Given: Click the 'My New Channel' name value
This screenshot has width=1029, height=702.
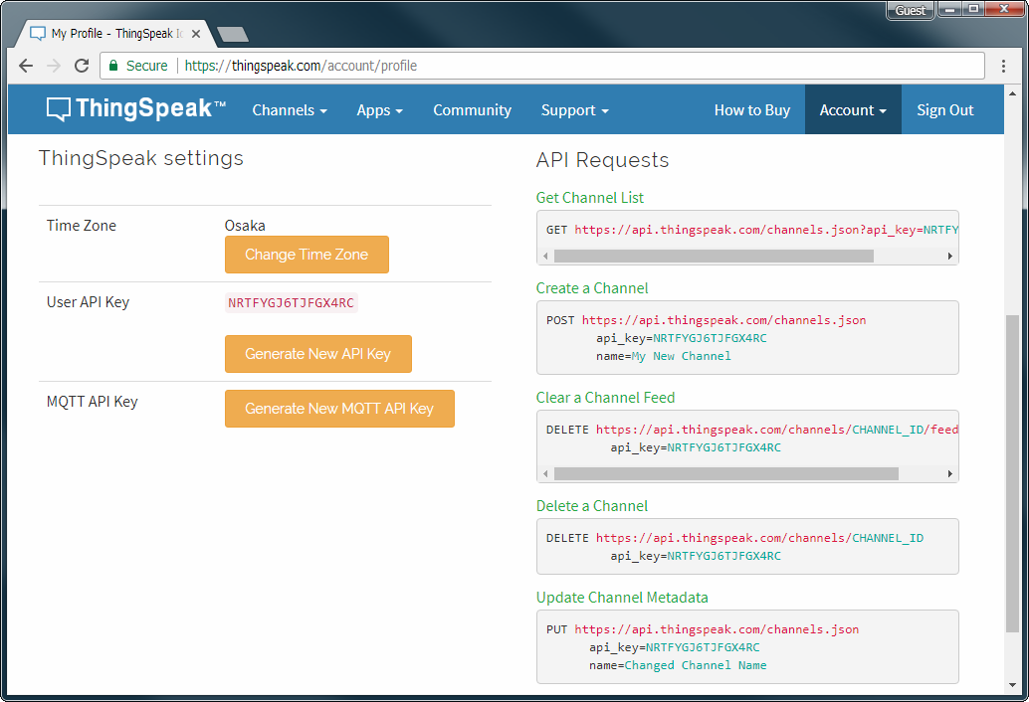Looking at the screenshot, I should coord(681,357).
